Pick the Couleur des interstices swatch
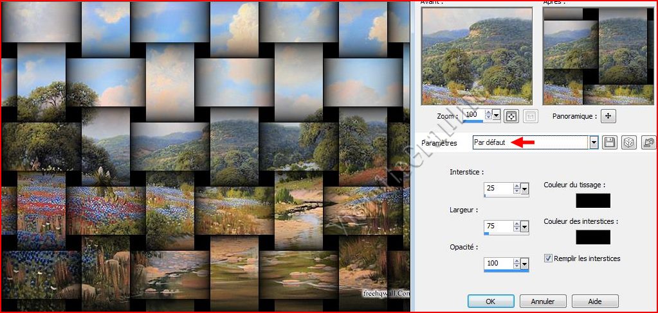The width and height of the screenshot is (658, 313). pos(592,237)
